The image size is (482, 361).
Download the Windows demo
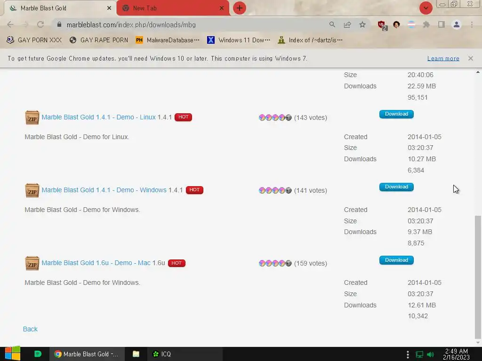[396, 187]
